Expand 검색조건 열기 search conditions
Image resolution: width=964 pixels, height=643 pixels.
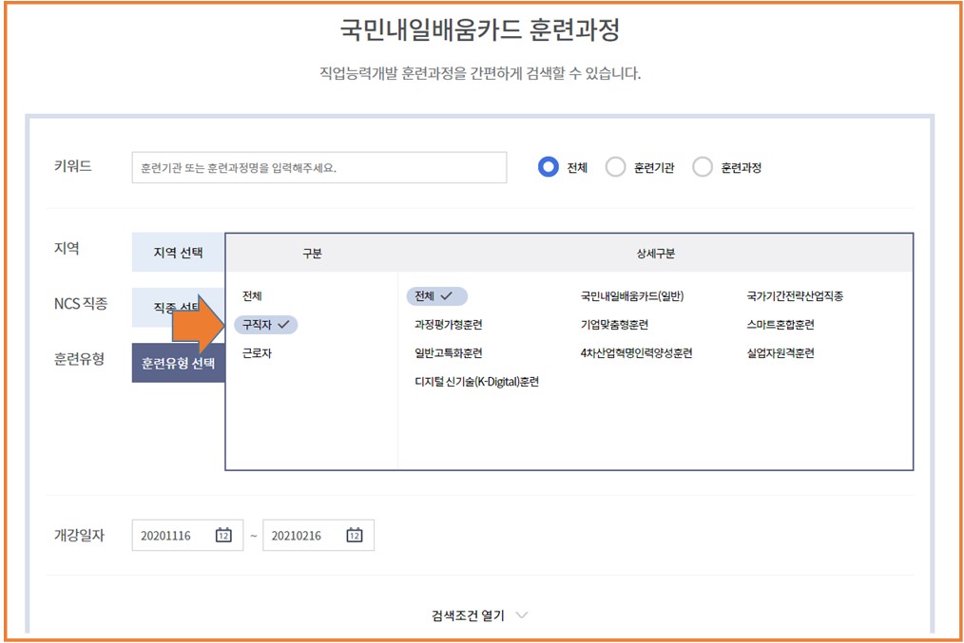pyautogui.click(x=479, y=615)
